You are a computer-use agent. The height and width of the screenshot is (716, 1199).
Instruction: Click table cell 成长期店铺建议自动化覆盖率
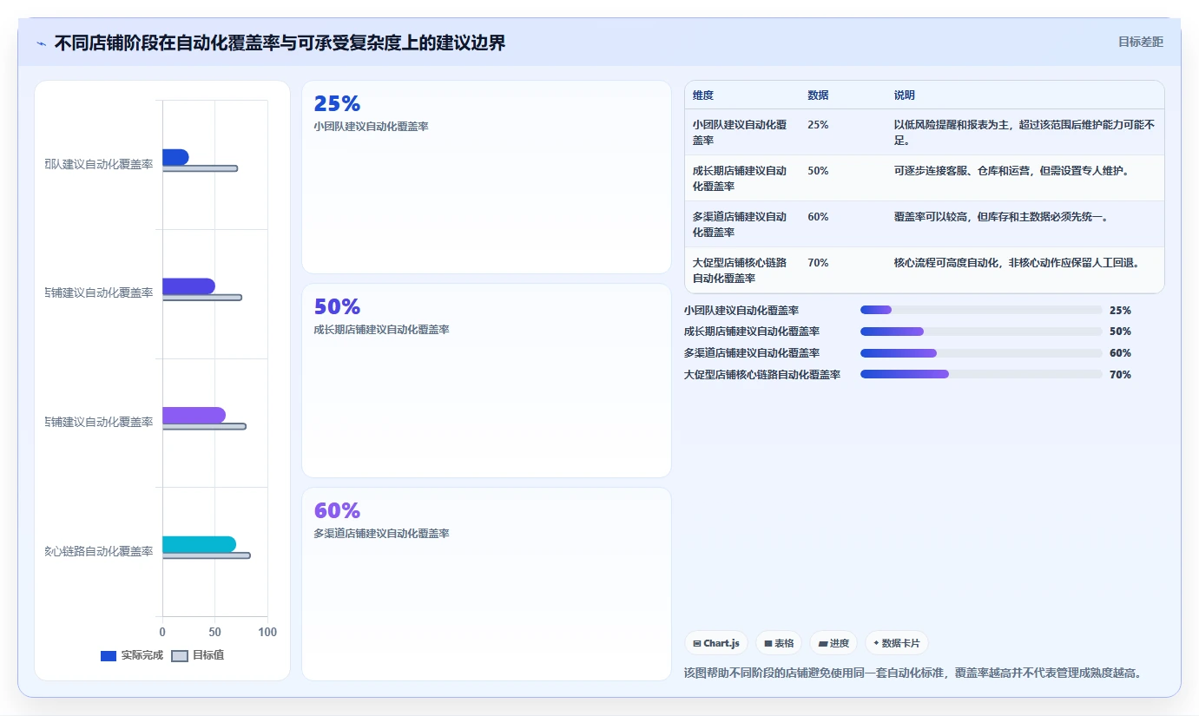740,178
